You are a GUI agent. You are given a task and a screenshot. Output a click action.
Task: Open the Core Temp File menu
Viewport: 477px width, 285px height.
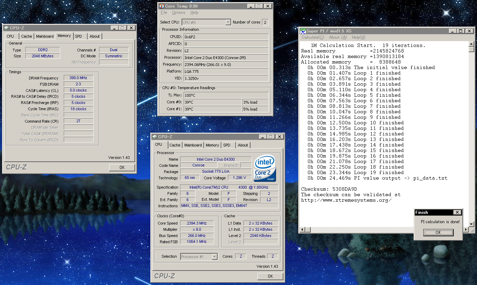pos(164,12)
